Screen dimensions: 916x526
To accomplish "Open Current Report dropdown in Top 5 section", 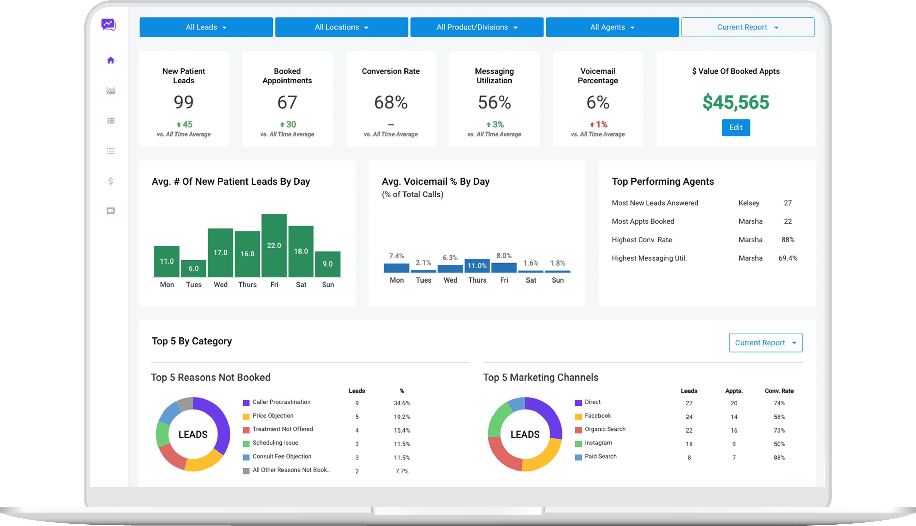I will tap(765, 343).
